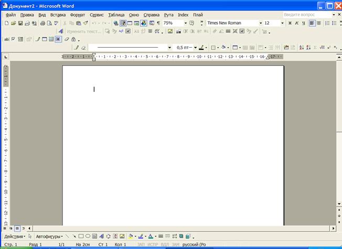Click the Sort ascending icon

(x=301, y=47)
